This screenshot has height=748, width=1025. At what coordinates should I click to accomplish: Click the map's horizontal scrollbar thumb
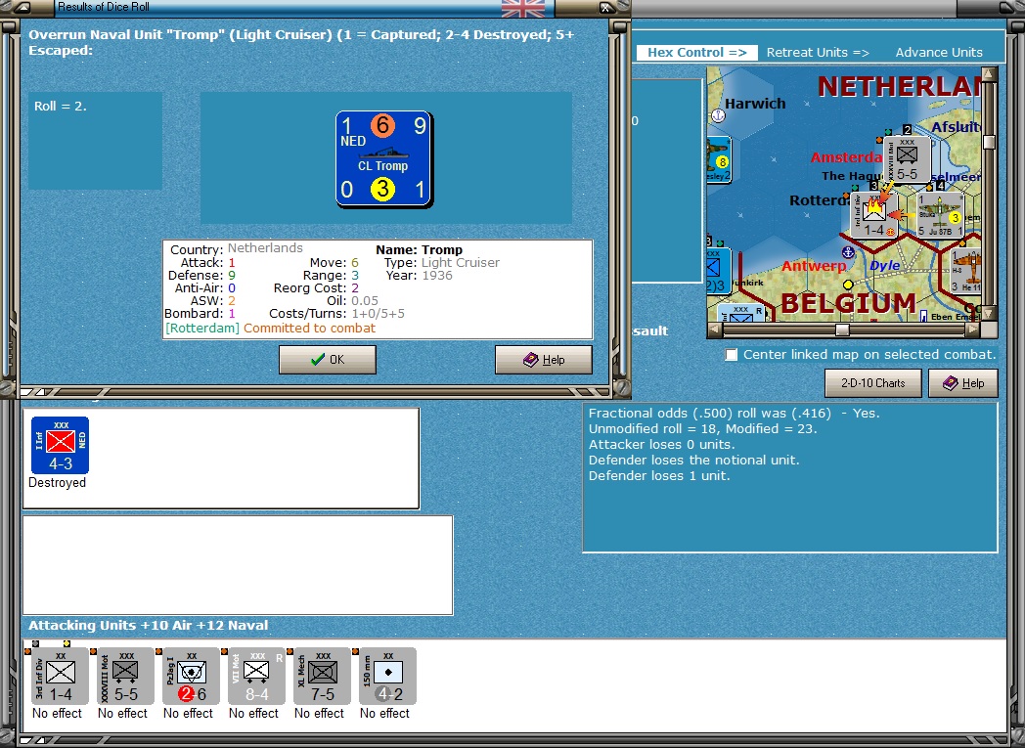coord(842,330)
